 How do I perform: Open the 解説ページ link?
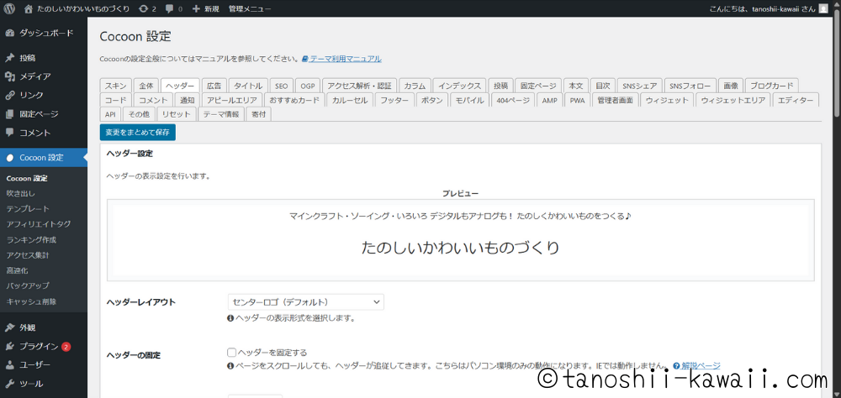[701, 366]
